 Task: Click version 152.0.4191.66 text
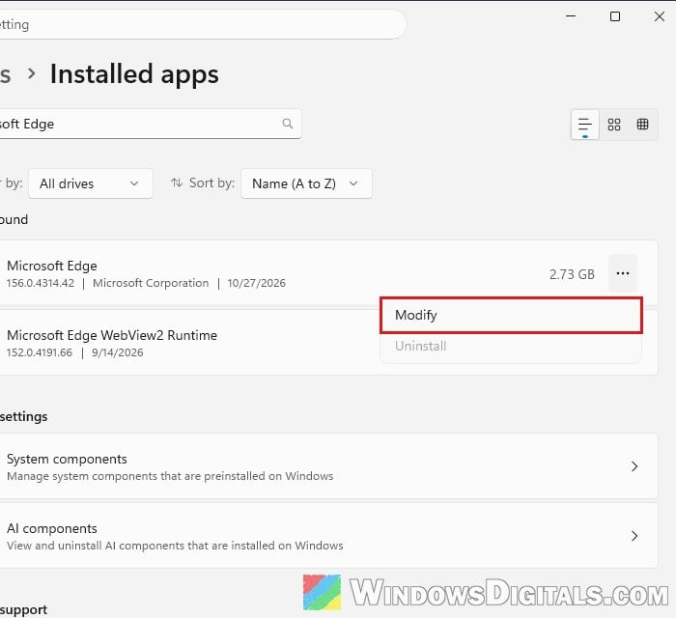click(x=40, y=352)
